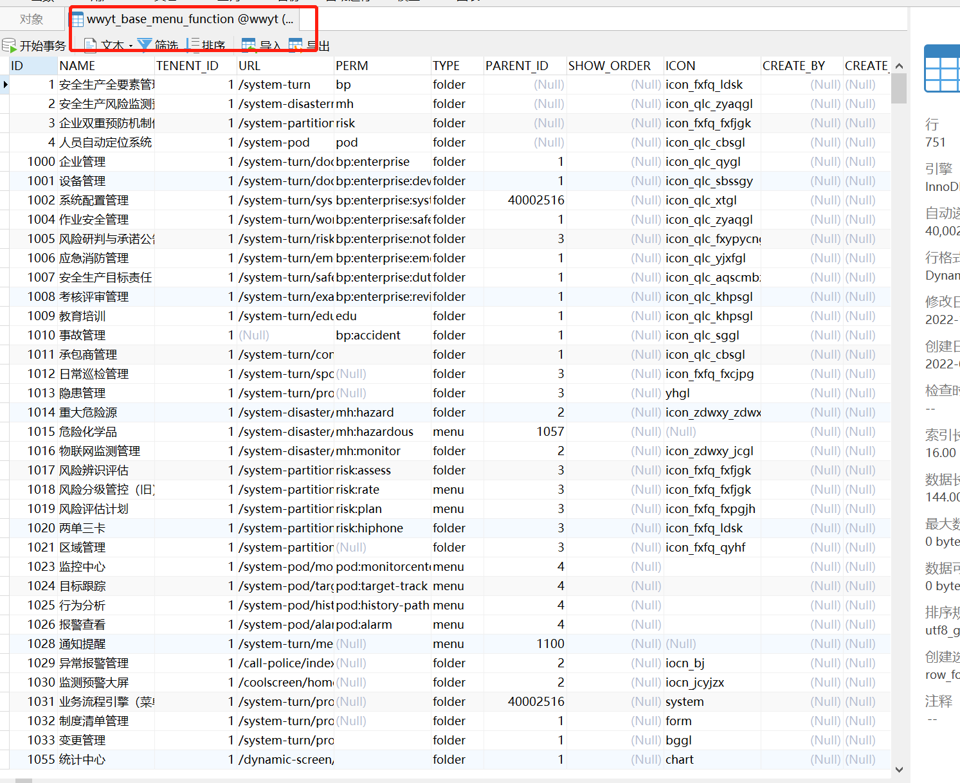Select the ICON cell bggl
This screenshot has height=783, width=960.
tap(712, 740)
